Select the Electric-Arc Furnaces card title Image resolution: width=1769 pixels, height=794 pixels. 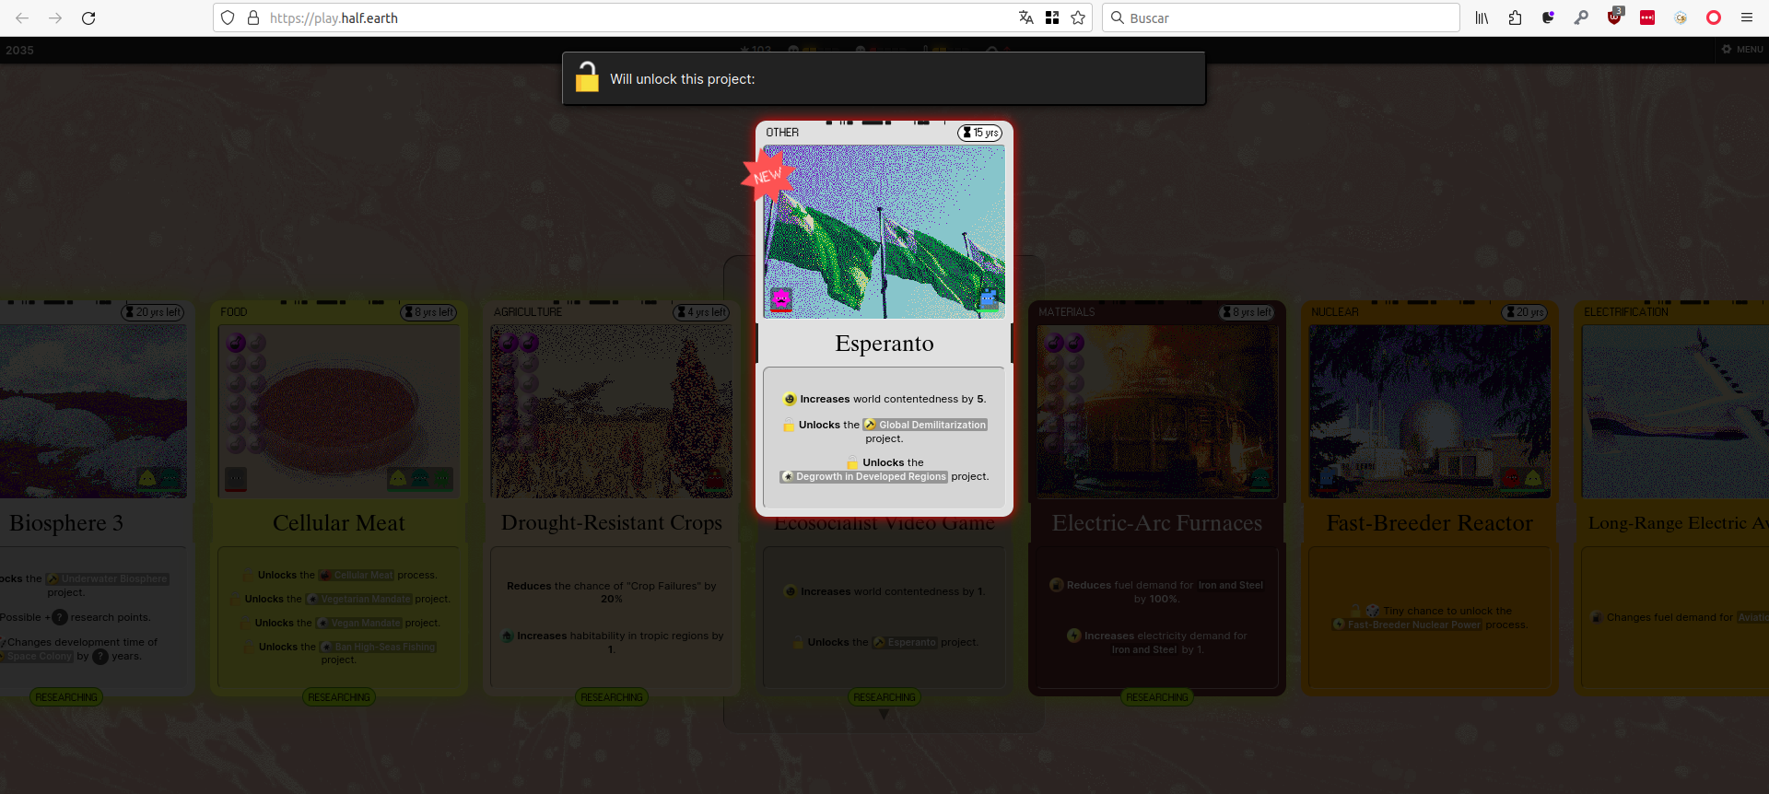pyautogui.click(x=1157, y=523)
